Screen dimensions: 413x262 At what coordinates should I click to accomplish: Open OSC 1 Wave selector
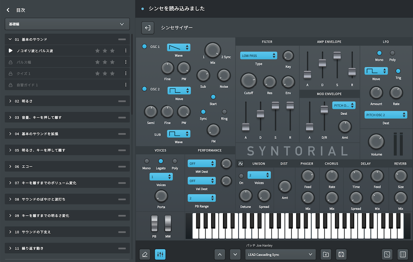tap(179, 47)
